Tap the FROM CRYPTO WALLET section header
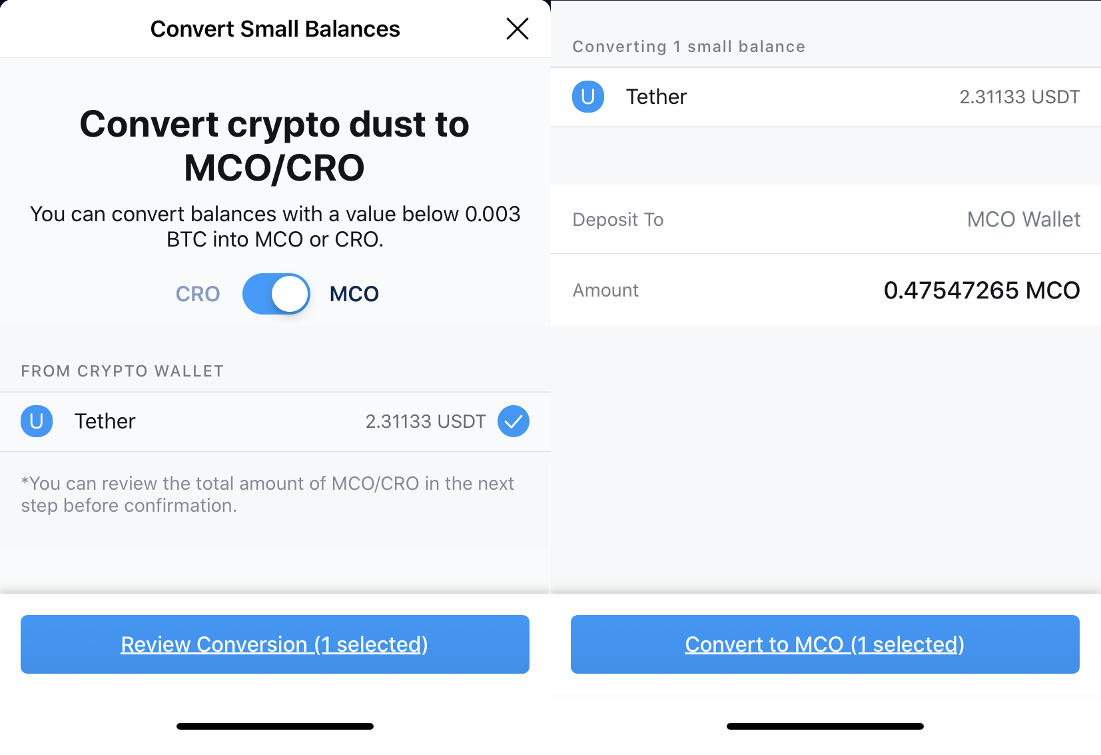 (x=123, y=371)
